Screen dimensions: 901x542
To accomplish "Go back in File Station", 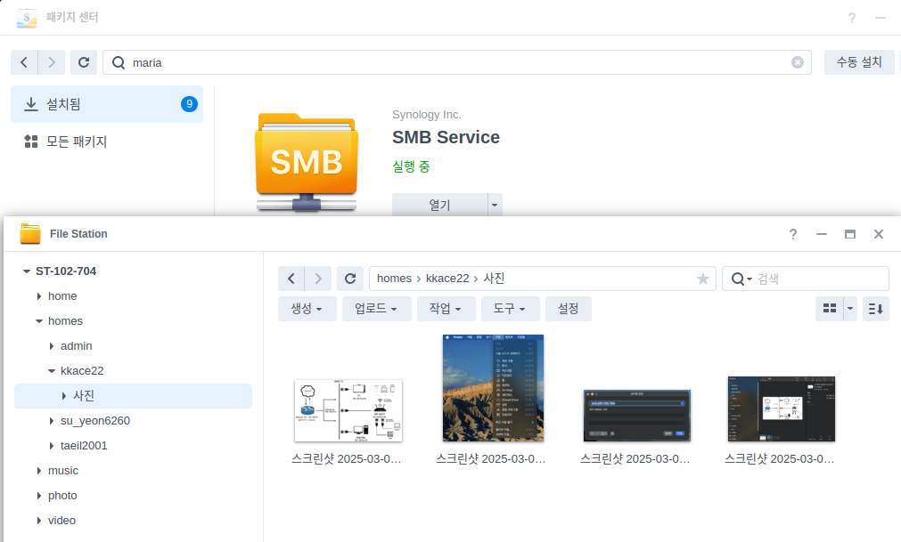I will coord(291,279).
